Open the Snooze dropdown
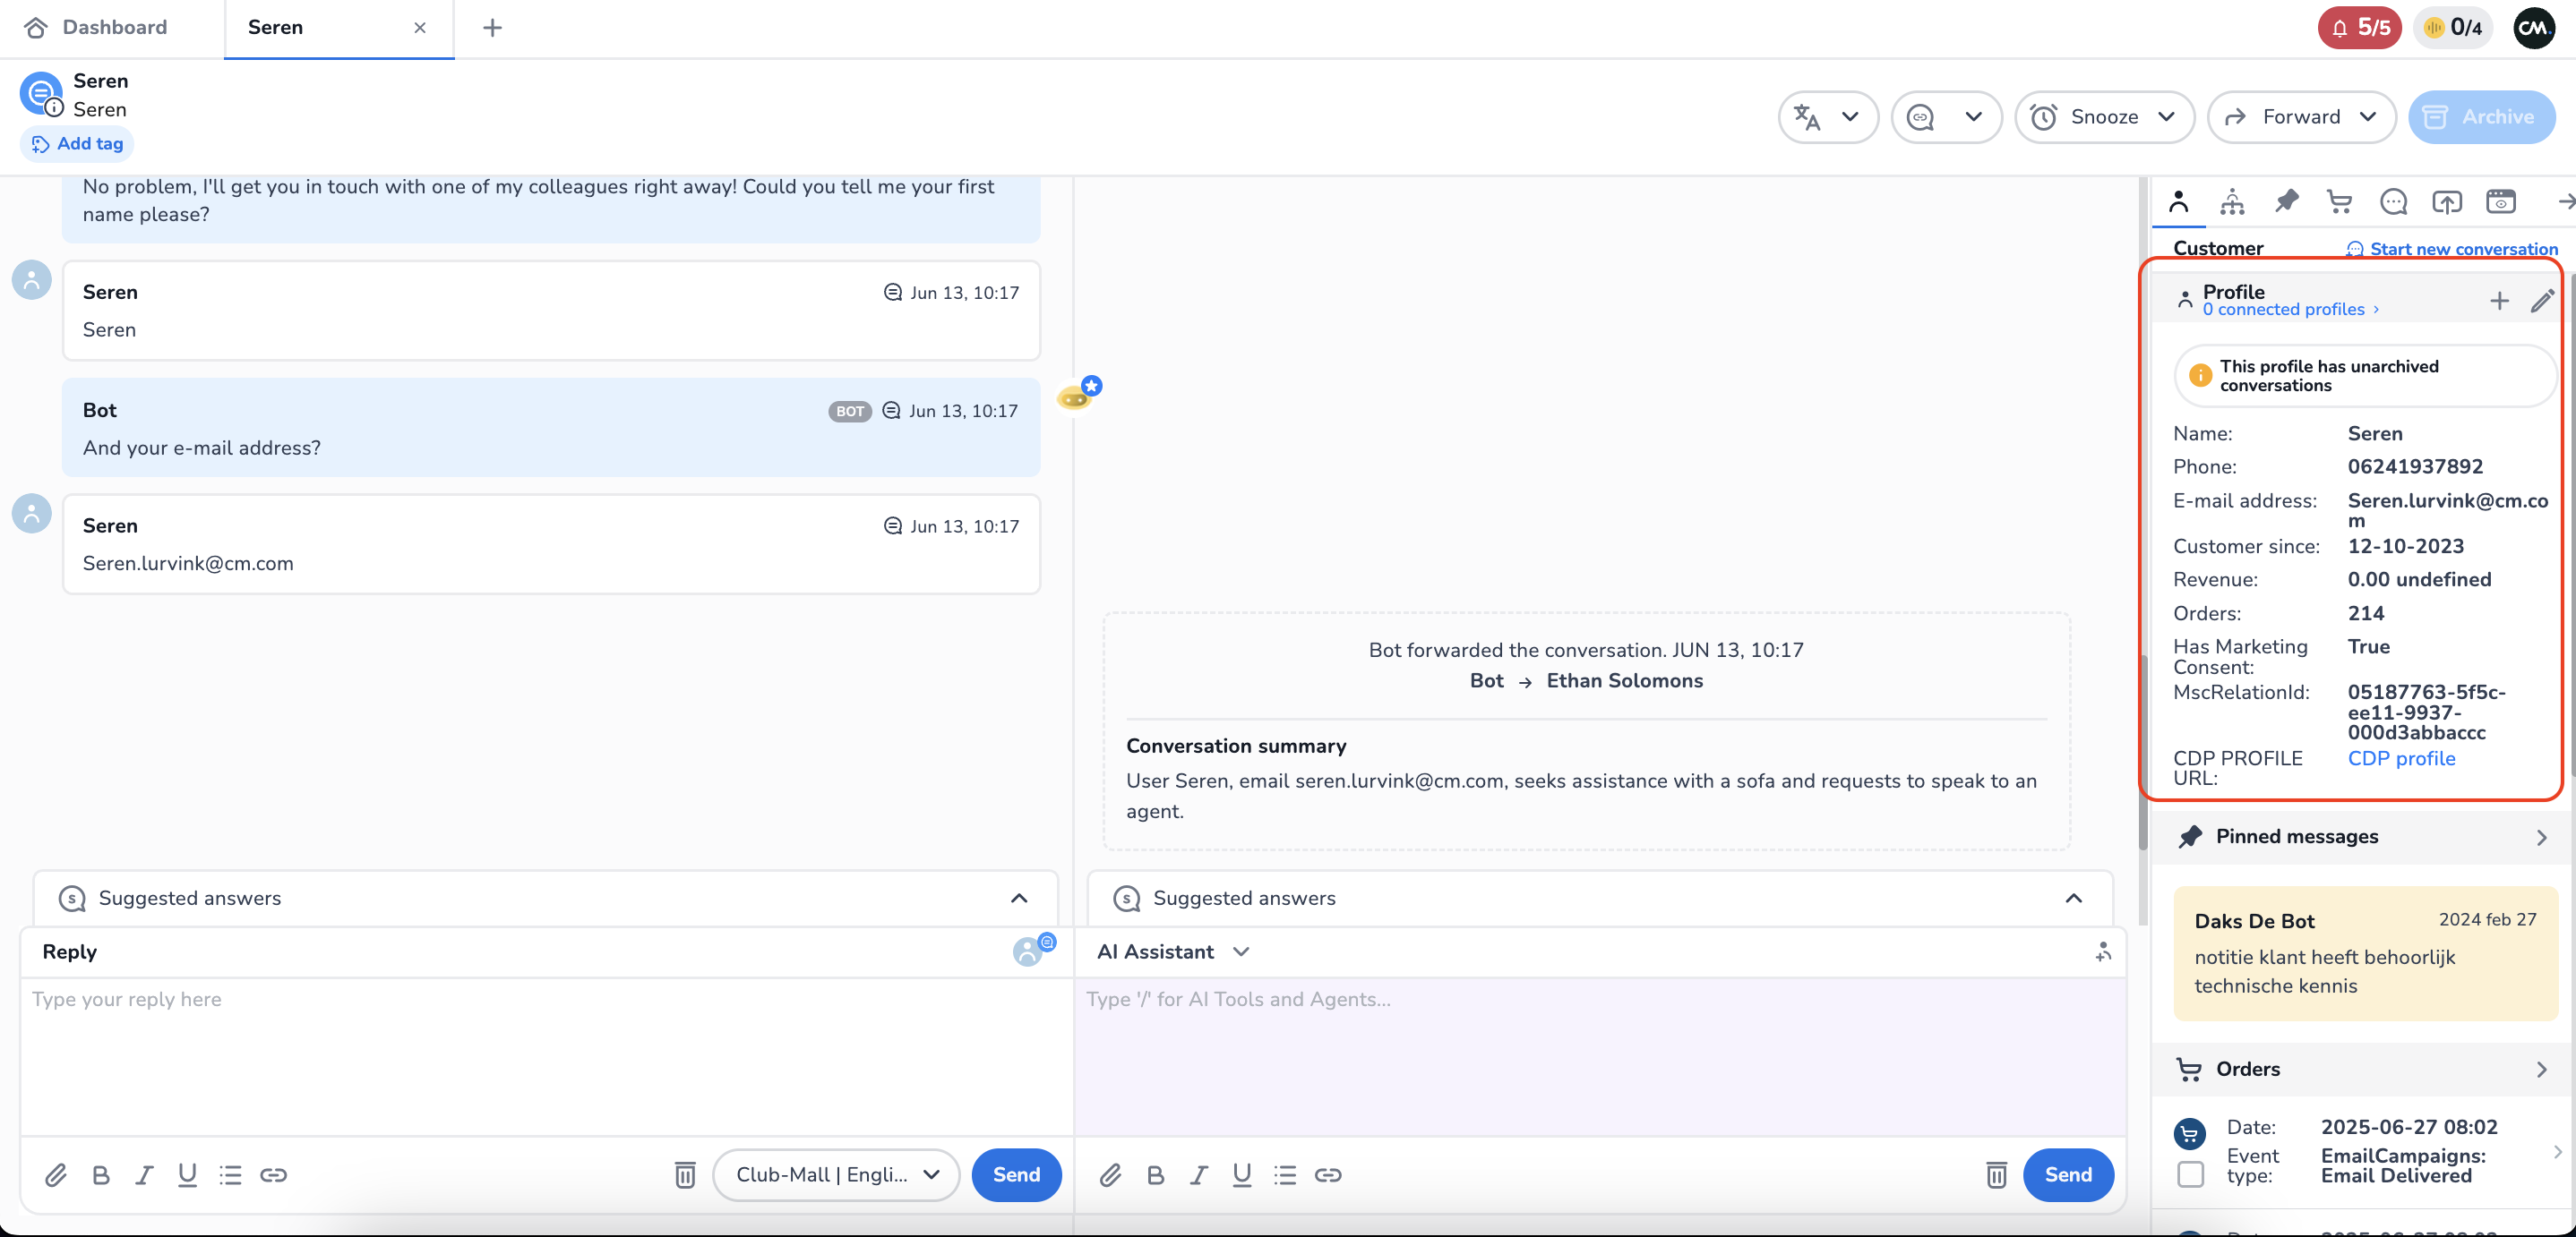This screenshot has width=2576, height=1237. pos(2104,117)
